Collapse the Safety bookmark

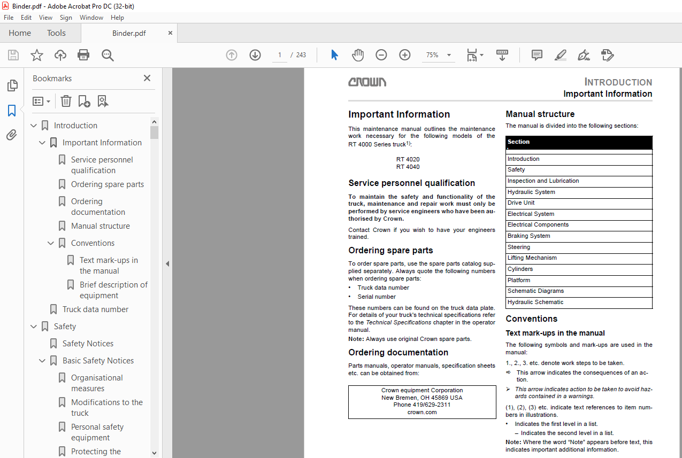pyautogui.click(x=34, y=327)
